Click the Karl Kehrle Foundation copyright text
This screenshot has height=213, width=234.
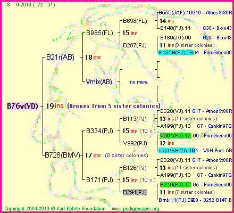(55, 209)
